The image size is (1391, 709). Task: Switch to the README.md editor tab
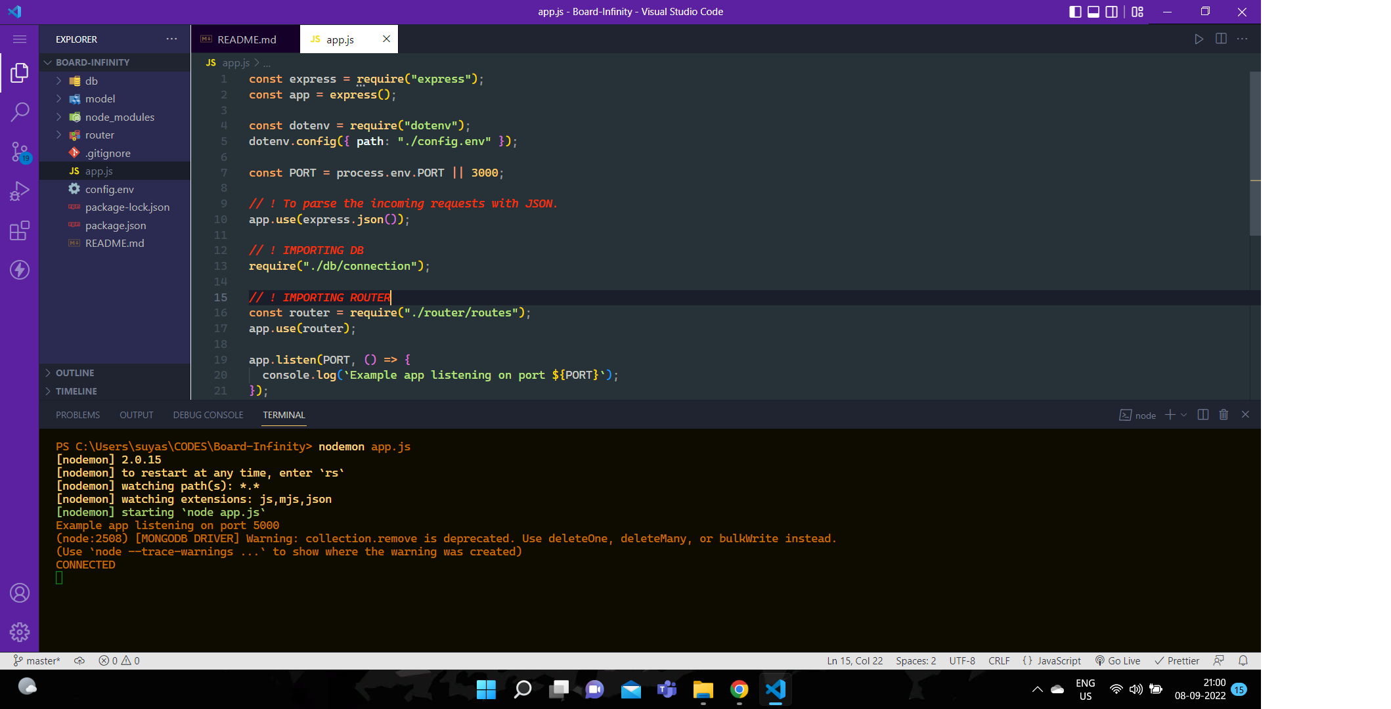[246, 39]
